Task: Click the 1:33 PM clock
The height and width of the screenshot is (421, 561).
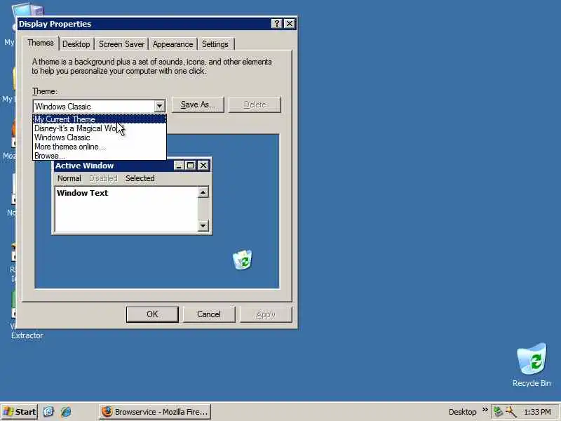Action: (x=537, y=412)
